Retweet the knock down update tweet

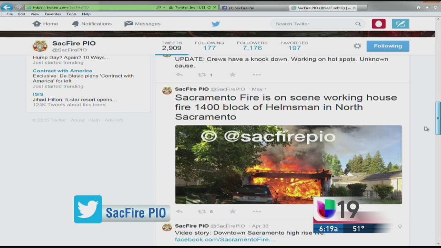[x=202, y=75]
